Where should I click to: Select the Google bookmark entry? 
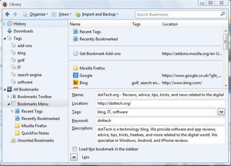click(86, 76)
